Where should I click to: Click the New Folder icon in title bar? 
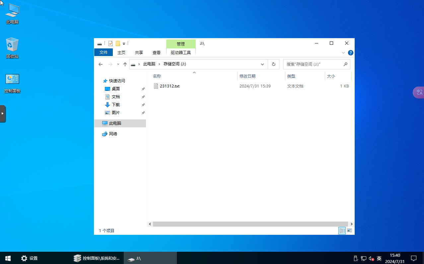click(118, 43)
